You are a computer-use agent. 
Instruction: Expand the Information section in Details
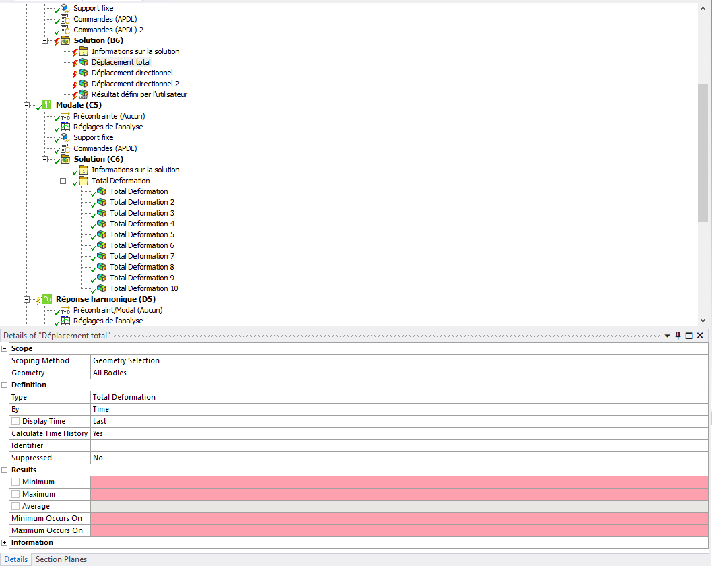coord(5,542)
